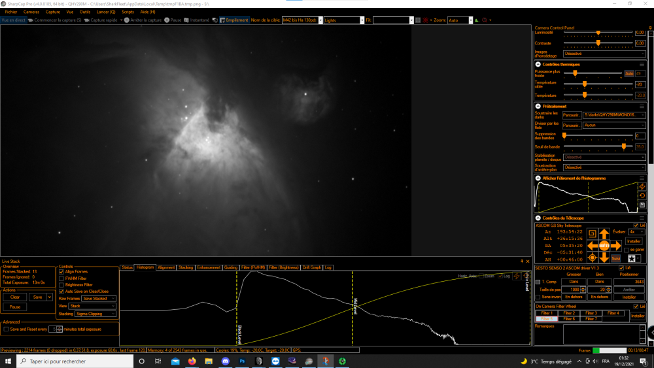The width and height of the screenshot is (654, 368).
Task: Reset the histogram stretch with the circular arrow
Action: 642,195
